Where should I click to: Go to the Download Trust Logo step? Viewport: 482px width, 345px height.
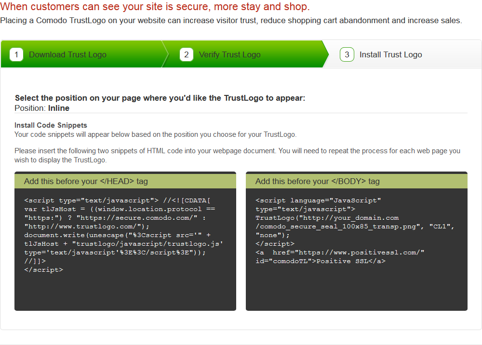tap(67, 54)
